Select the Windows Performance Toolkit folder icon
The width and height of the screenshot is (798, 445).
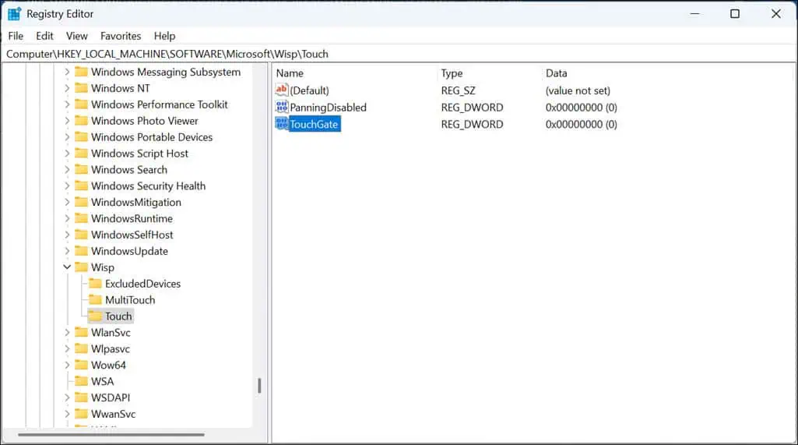[81, 104]
